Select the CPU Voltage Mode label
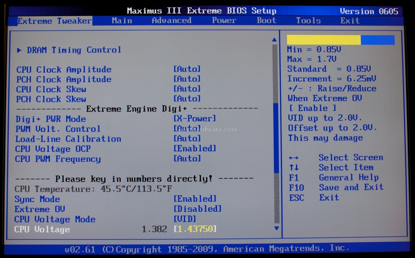This screenshot has width=415, height=258. pos(55,219)
